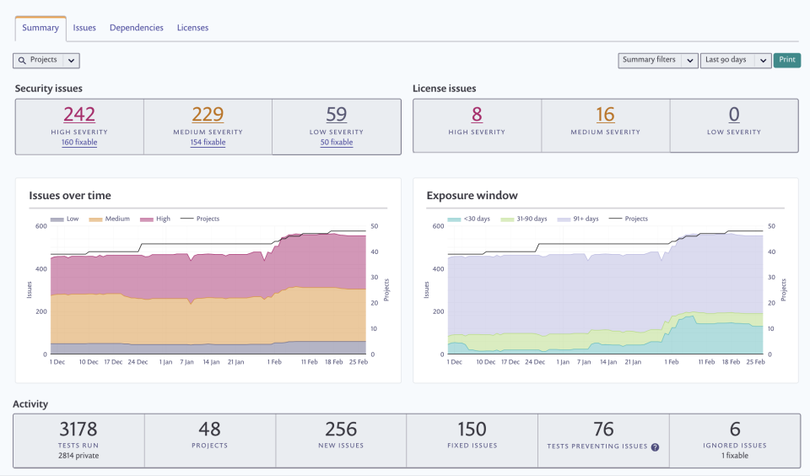The height and width of the screenshot is (476, 810).
Task: Click the '2814 private' text under Tests Run
Action: (x=78, y=456)
